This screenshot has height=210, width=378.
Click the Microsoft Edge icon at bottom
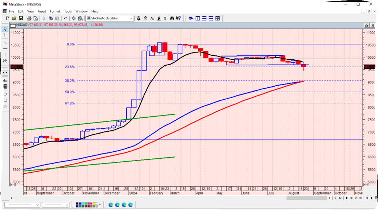(111, 204)
